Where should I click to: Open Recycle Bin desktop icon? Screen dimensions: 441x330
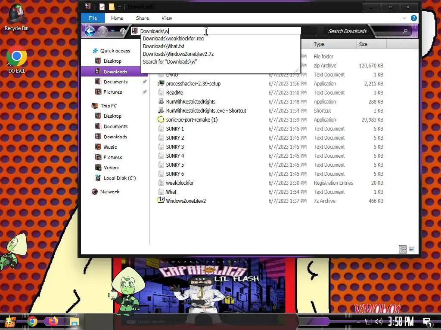(x=16, y=17)
